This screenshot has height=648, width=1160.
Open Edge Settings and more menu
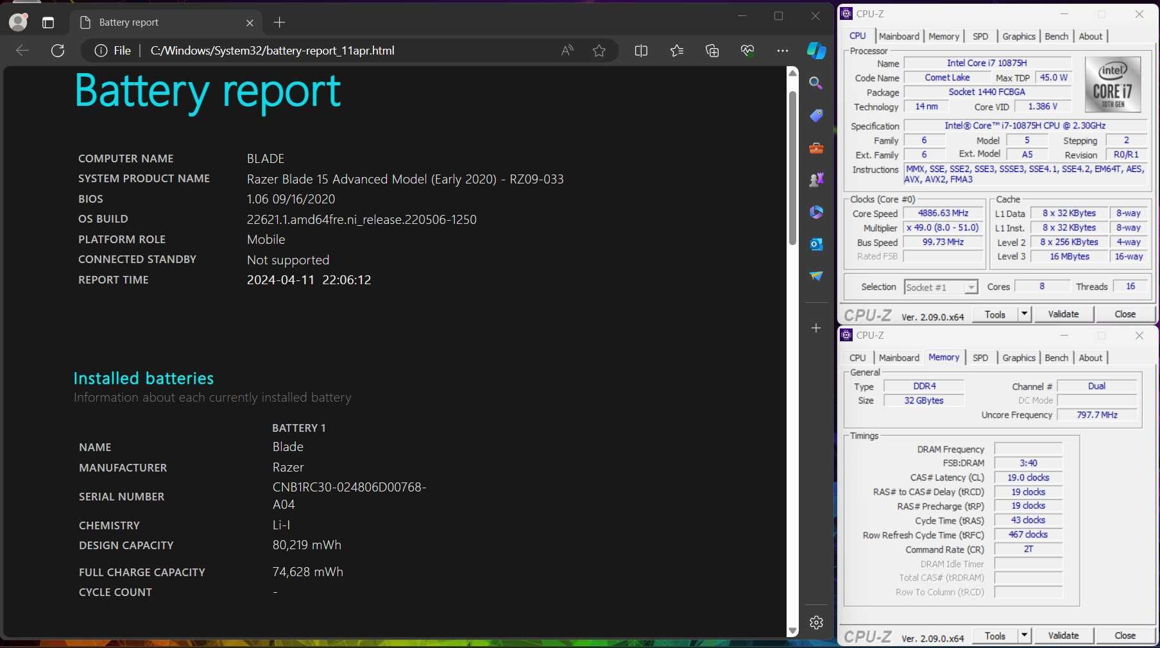click(783, 51)
